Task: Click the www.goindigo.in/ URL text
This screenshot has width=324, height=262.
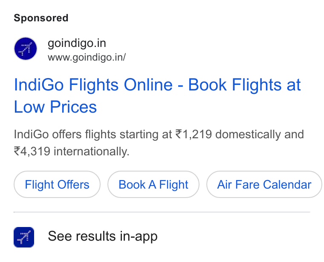Action: click(x=87, y=57)
